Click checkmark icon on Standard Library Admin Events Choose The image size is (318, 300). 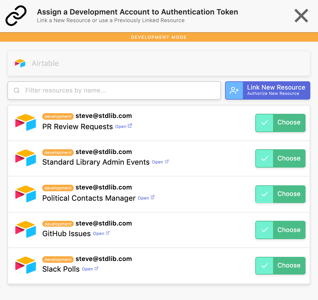pos(265,158)
